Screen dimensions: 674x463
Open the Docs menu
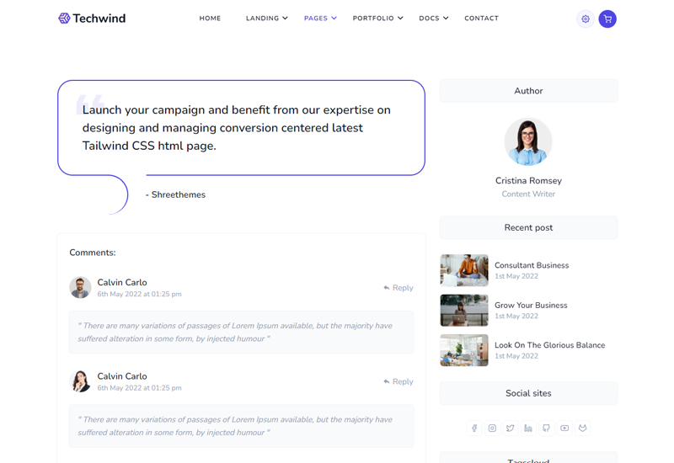pos(434,18)
